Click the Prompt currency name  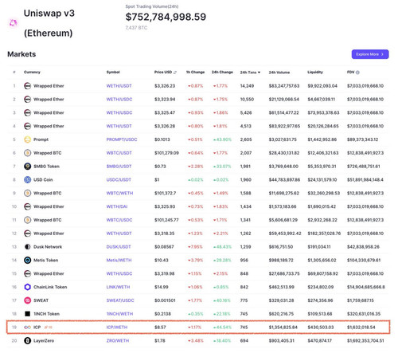(x=41, y=139)
